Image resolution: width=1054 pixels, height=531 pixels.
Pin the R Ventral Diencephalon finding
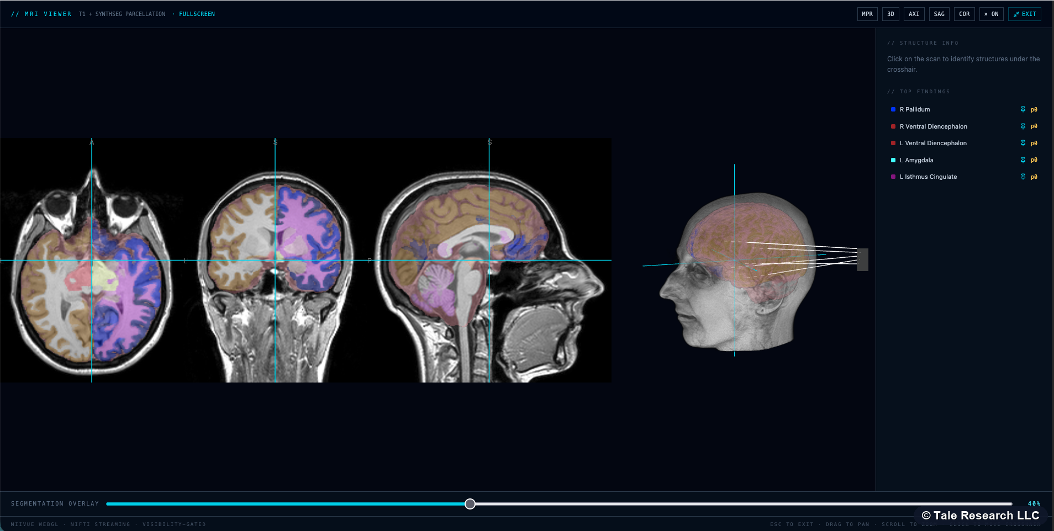click(1023, 126)
